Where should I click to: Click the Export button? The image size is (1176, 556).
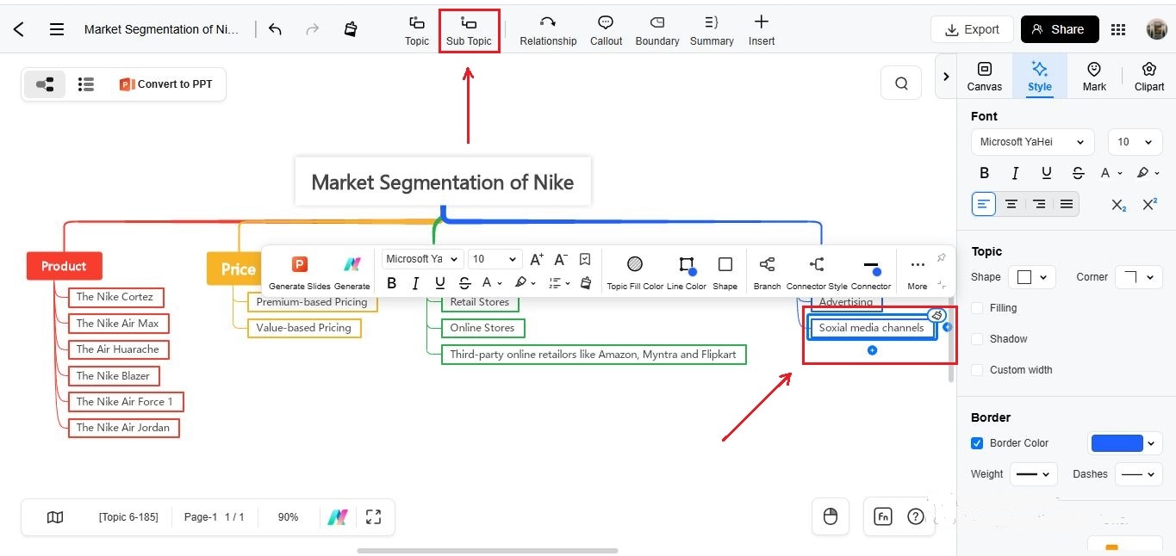point(972,29)
